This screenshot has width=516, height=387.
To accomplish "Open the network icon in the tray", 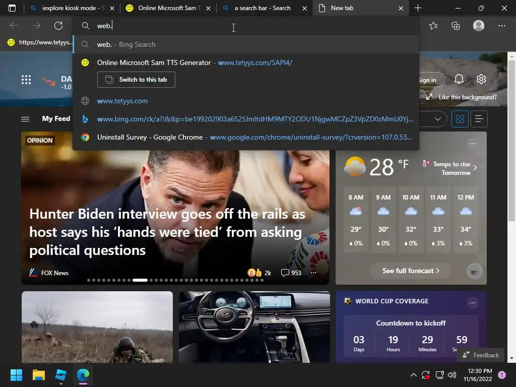I will pyautogui.click(x=439, y=375).
